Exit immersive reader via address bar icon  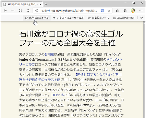point(103,10)
